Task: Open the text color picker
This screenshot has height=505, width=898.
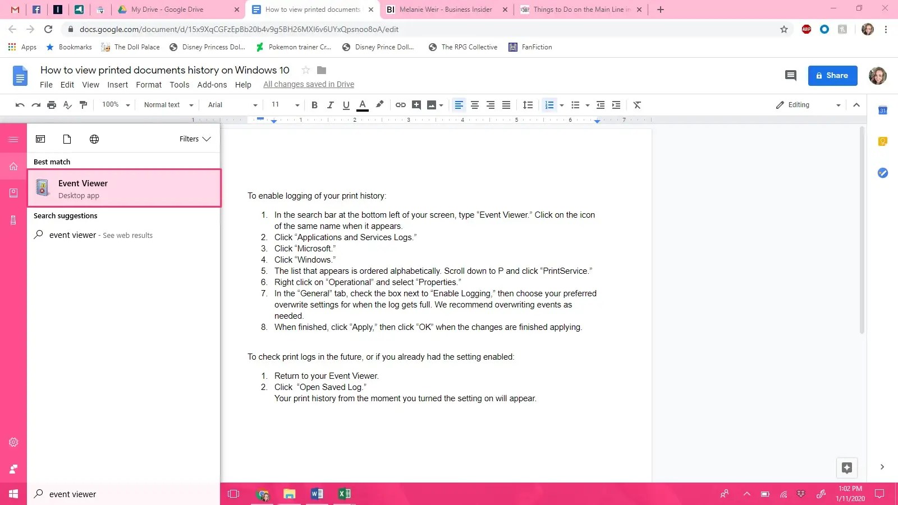Action: (x=363, y=105)
